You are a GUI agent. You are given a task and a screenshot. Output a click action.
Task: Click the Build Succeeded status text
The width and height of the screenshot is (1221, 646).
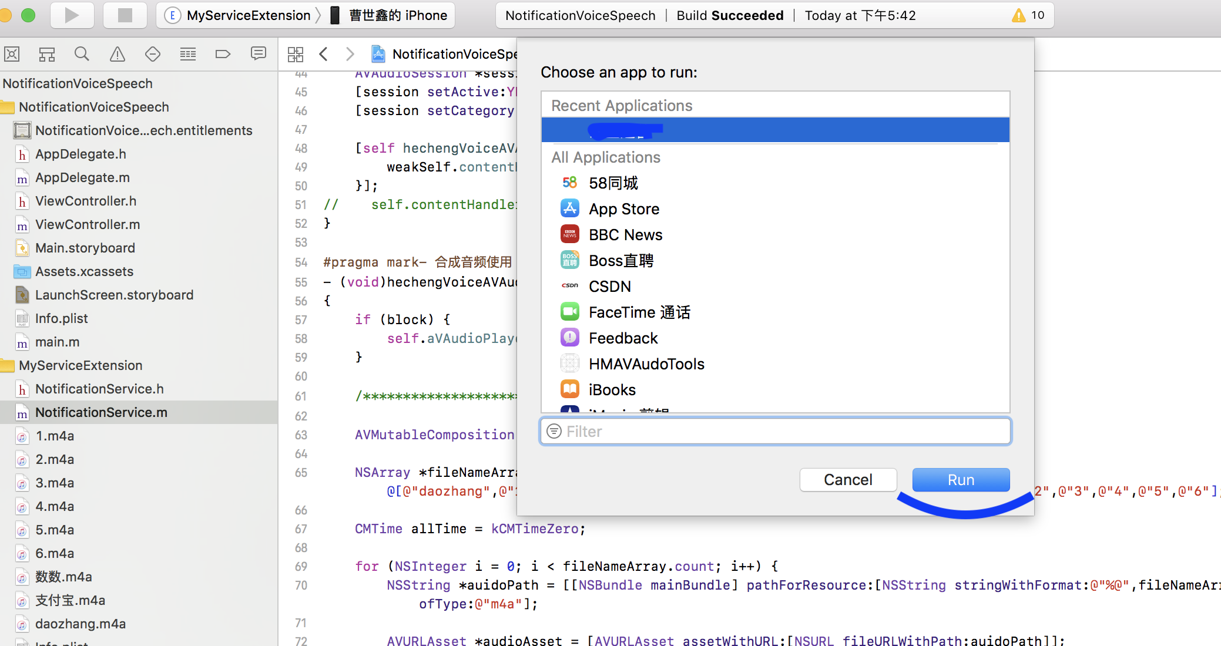[x=730, y=15]
